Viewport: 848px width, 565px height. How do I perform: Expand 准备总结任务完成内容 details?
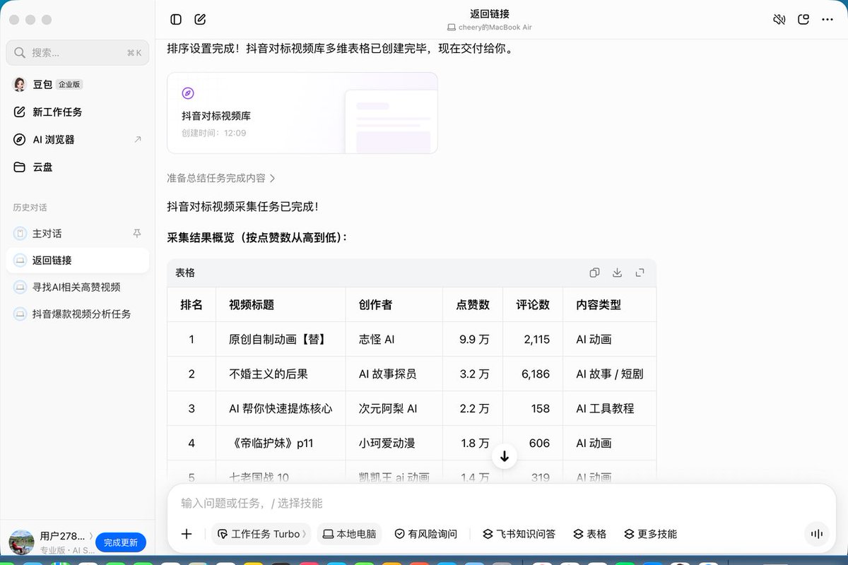click(x=221, y=178)
